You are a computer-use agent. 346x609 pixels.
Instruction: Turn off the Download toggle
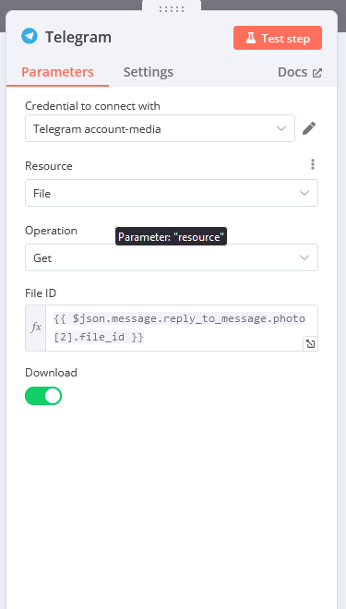43,396
